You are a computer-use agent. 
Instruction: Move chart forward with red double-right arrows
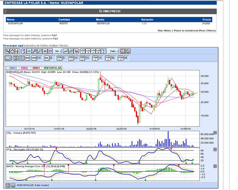(45, 51)
